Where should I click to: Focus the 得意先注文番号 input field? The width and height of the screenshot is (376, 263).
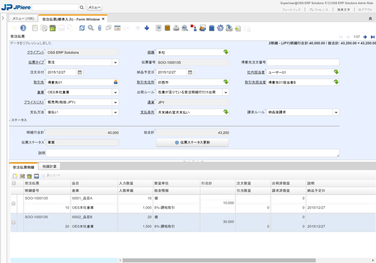pyautogui.click(x=303, y=62)
